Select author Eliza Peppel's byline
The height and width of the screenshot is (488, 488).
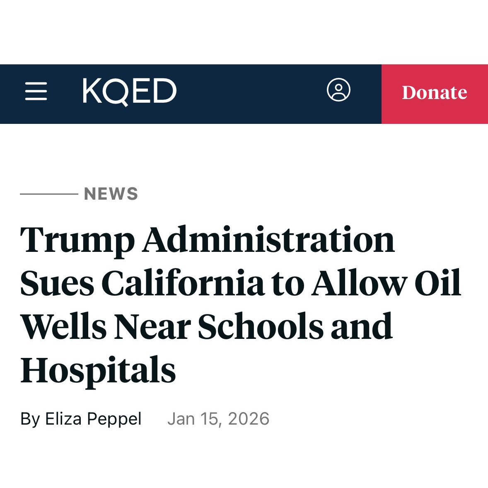point(81,419)
